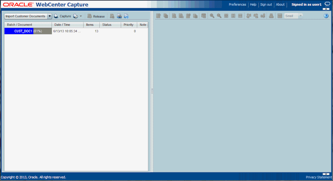Click the binoculars search batches icon

[x=119, y=16]
